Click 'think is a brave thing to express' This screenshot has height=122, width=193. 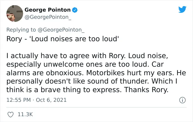(x=64, y=90)
